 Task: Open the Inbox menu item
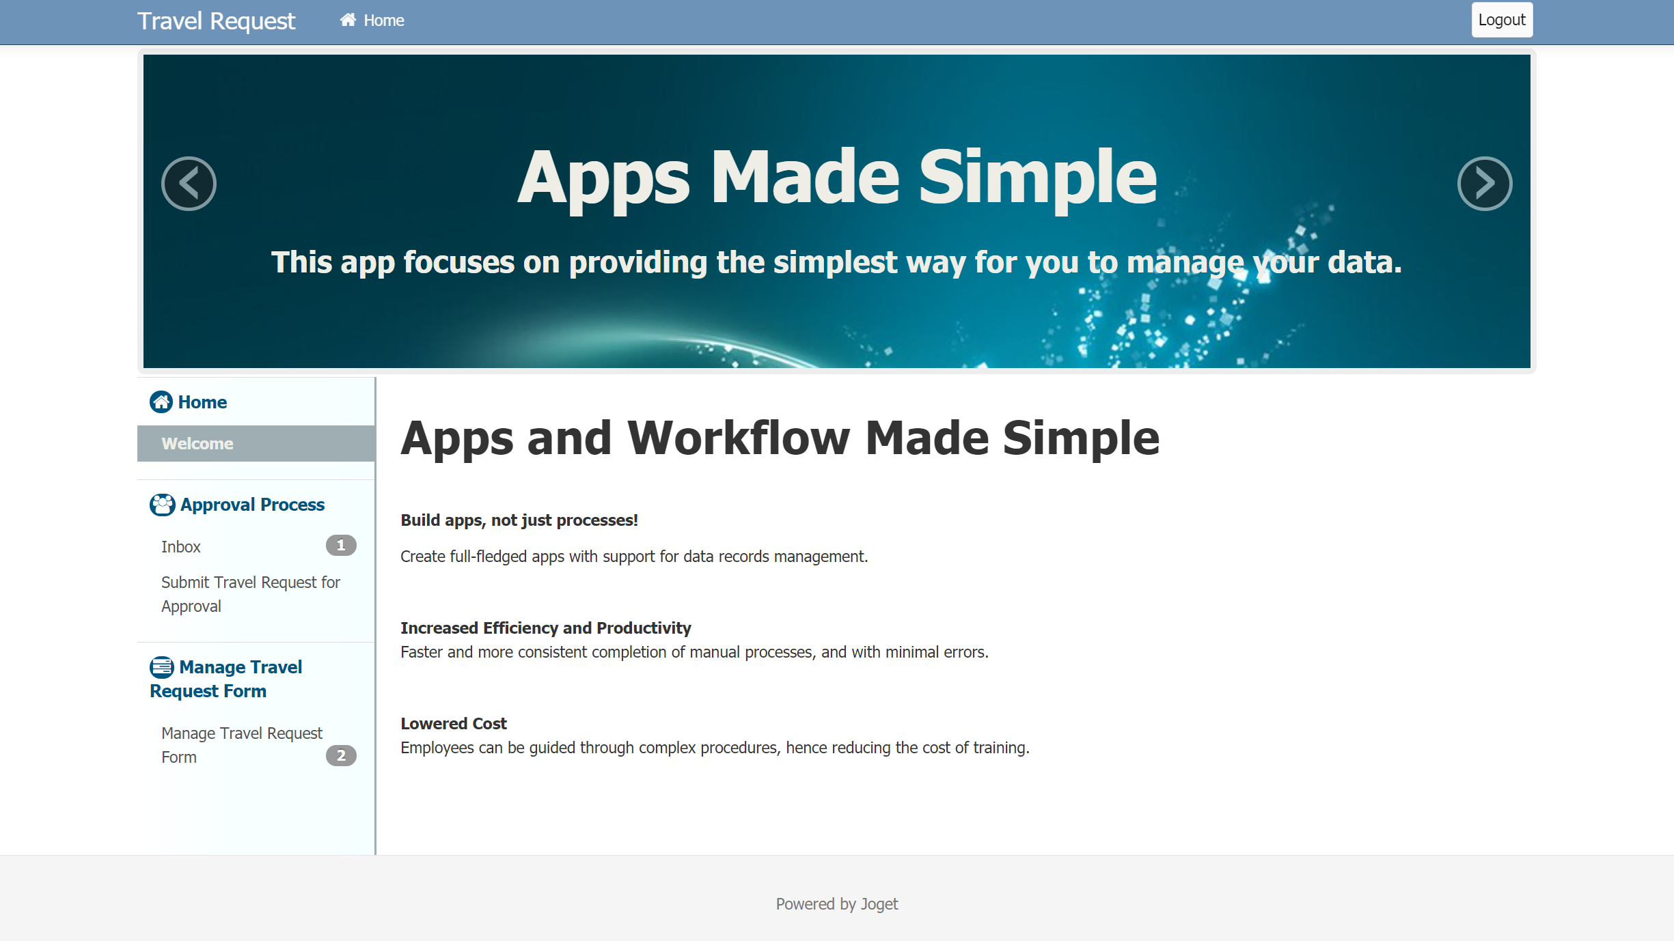click(256, 546)
